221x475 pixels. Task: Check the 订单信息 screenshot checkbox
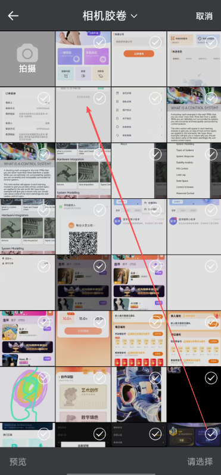[43, 98]
